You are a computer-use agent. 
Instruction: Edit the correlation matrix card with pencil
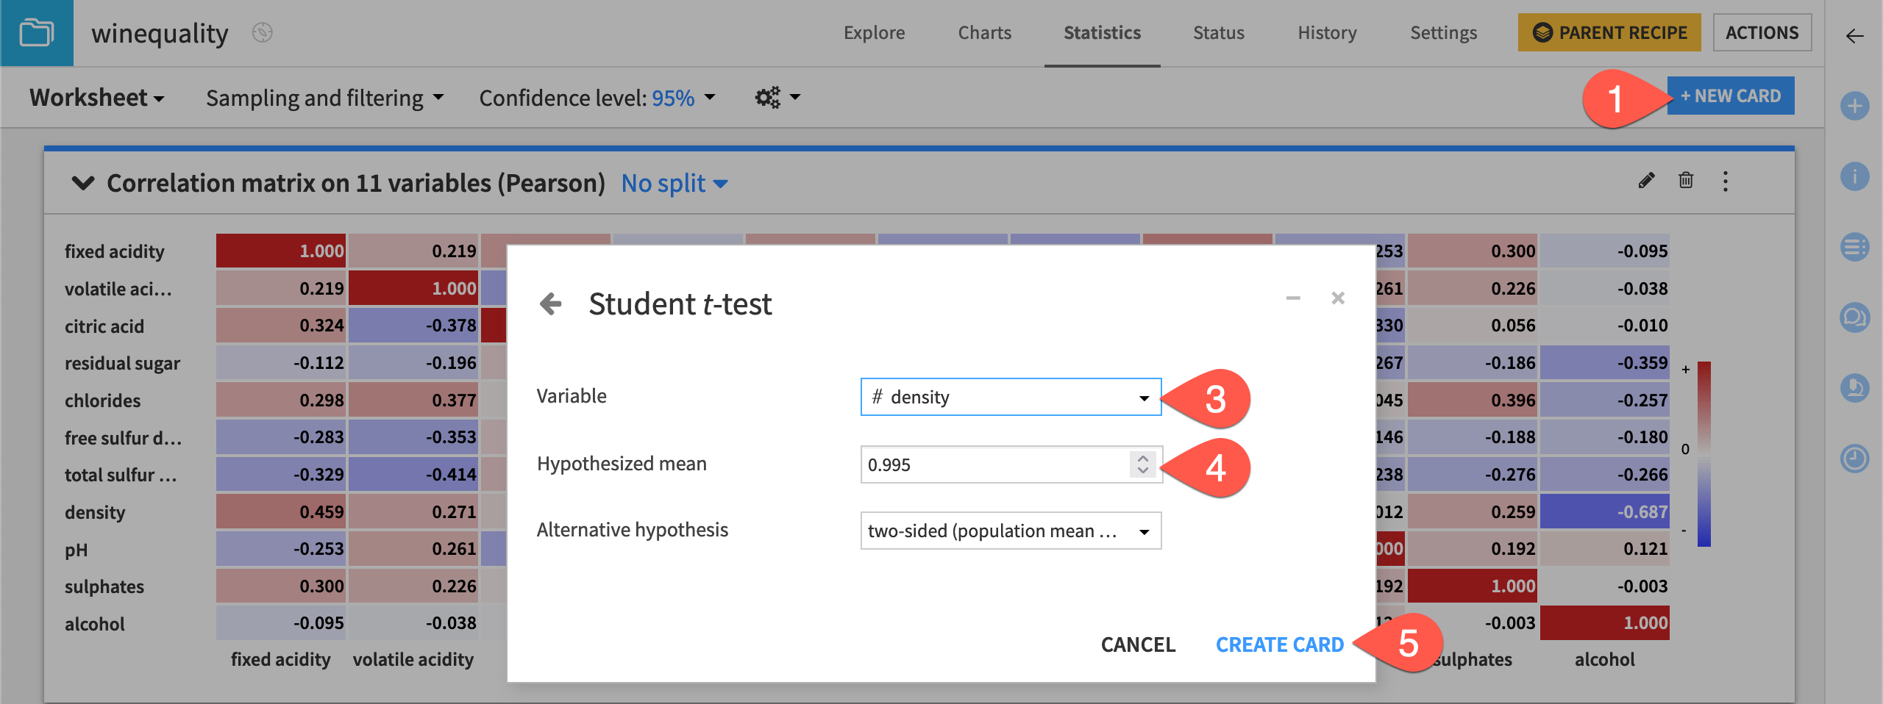(1646, 181)
